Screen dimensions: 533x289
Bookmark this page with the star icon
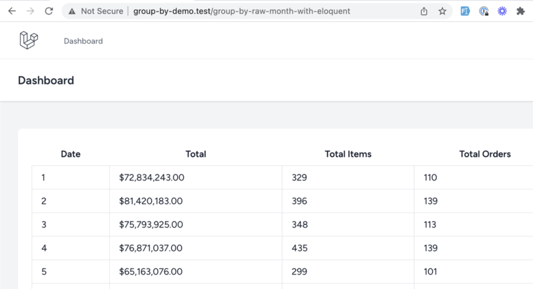[x=442, y=11]
